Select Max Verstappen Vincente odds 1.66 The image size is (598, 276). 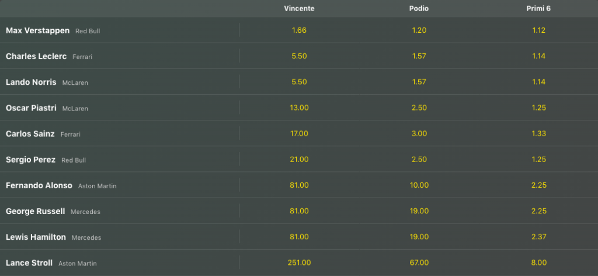click(x=298, y=30)
